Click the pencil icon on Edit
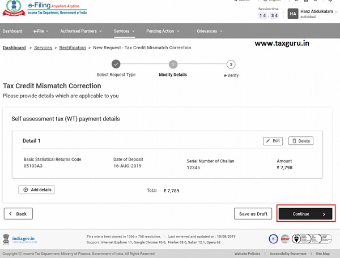The width and height of the screenshot is (340, 258). point(268,141)
